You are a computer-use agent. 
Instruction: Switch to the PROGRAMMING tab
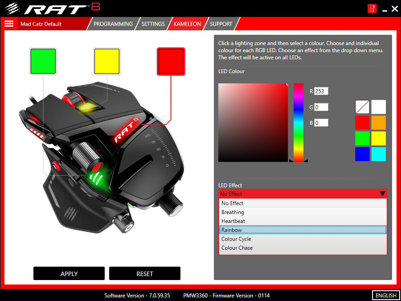click(113, 24)
